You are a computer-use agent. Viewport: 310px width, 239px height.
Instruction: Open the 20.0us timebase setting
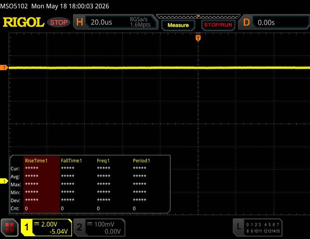101,22
